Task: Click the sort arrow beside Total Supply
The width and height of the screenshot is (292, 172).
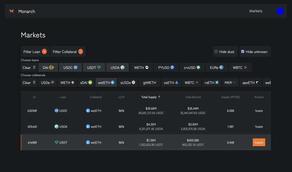Action: click(x=159, y=97)
